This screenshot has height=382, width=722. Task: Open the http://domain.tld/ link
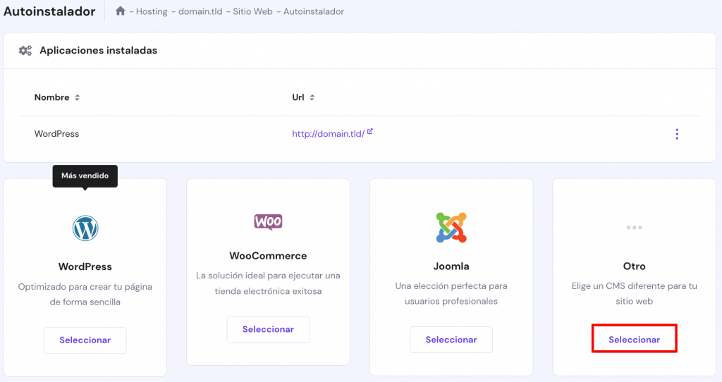[328, 134]
